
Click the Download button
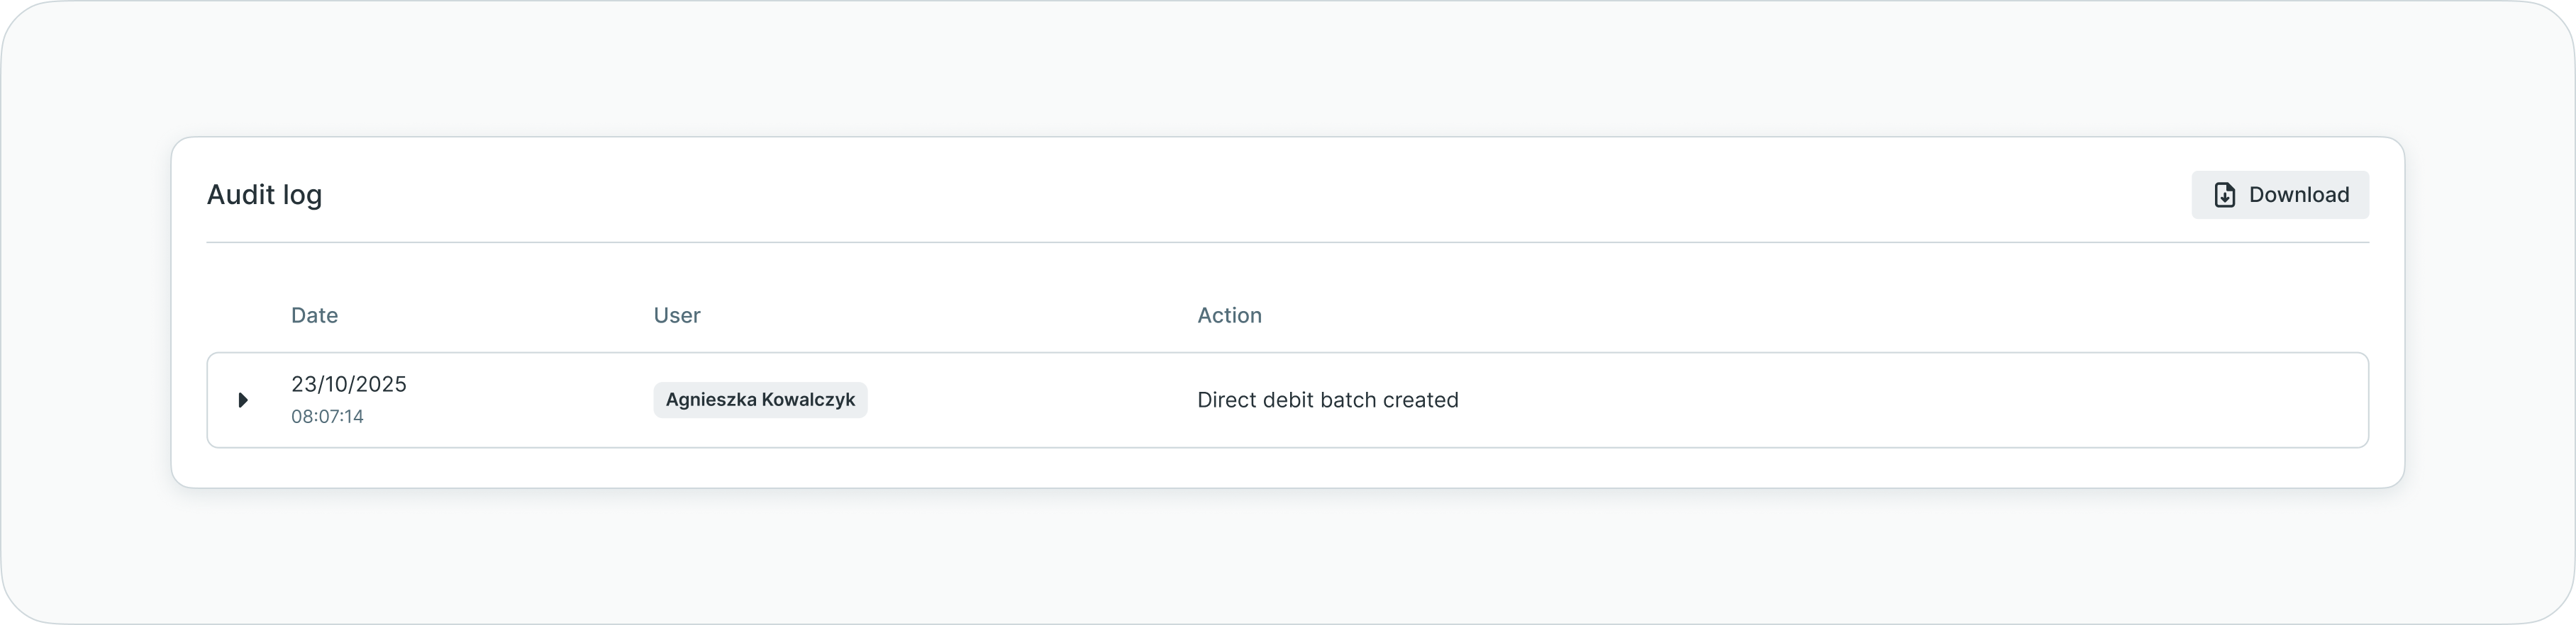(2279, 195)
